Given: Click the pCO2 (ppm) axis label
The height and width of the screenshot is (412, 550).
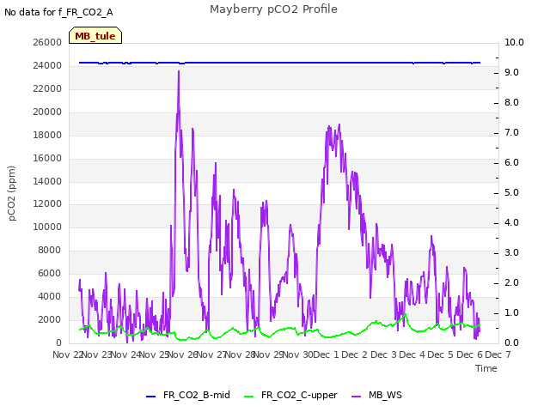Looking at the screenshot, I should [x=11, y=193].
